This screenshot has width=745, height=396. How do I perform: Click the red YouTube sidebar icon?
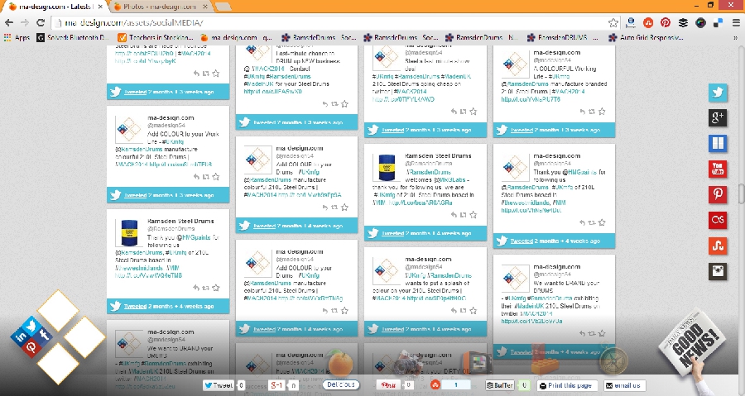pyautogui.click(x=718, y=169)
